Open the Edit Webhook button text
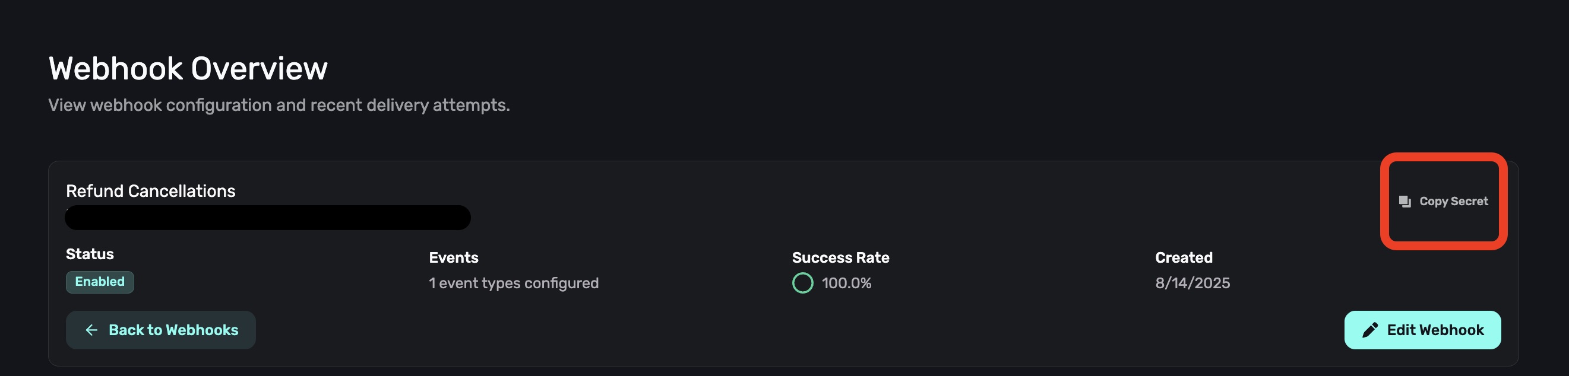Screen dimensions: 1569x376 tap(1435, 330)
